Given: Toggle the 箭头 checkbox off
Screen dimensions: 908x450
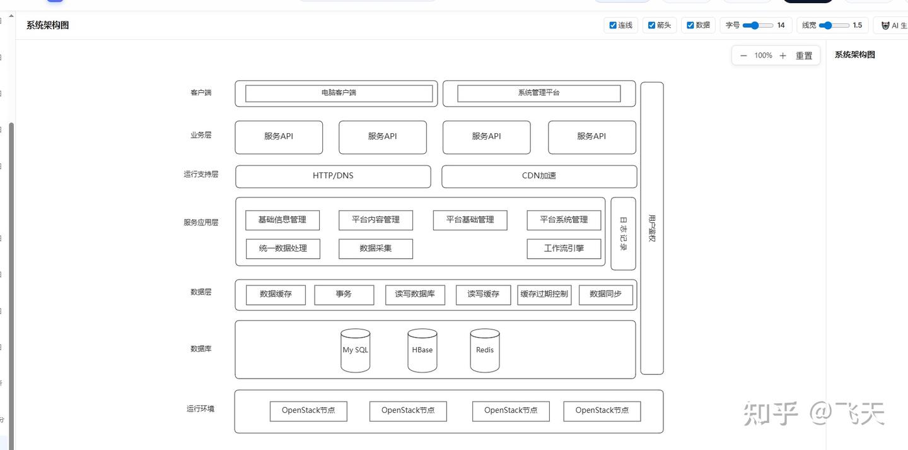Looking at the screenshot, I should [651, 25].
